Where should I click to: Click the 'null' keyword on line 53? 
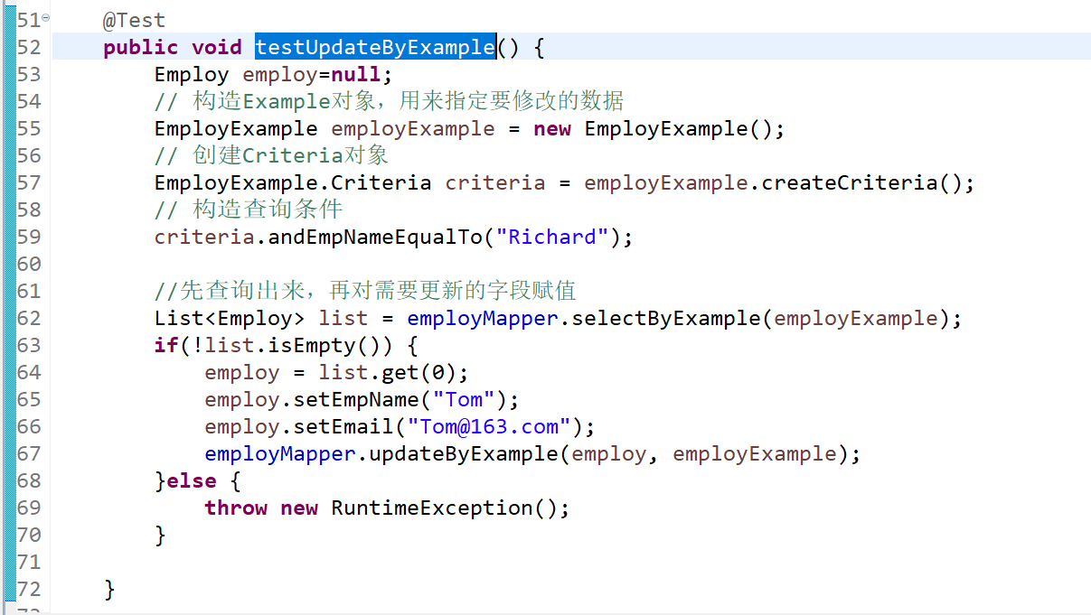356,74
